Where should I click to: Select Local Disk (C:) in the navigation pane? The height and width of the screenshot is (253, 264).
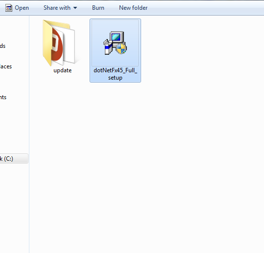pos(14,158)
